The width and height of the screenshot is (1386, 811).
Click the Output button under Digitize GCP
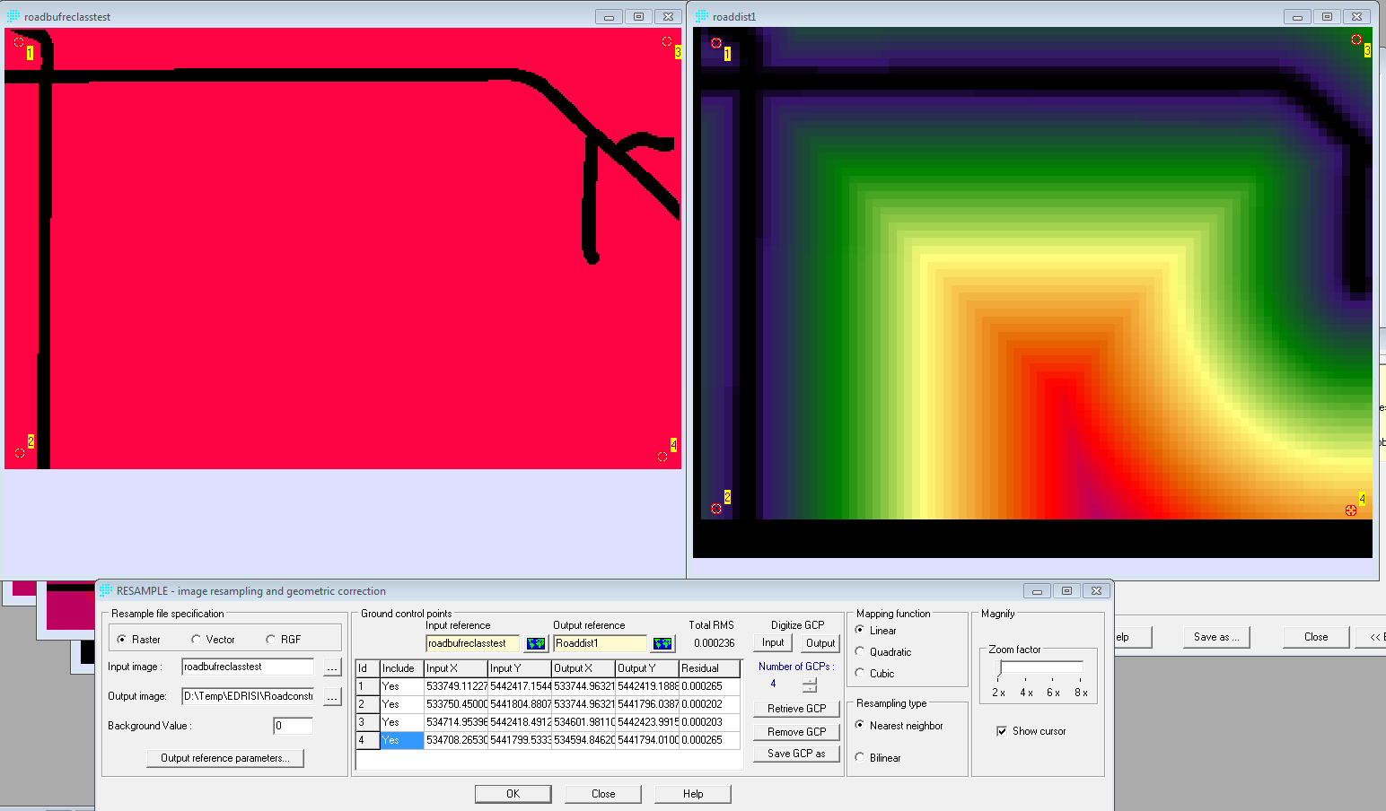(x=819, y=642)
